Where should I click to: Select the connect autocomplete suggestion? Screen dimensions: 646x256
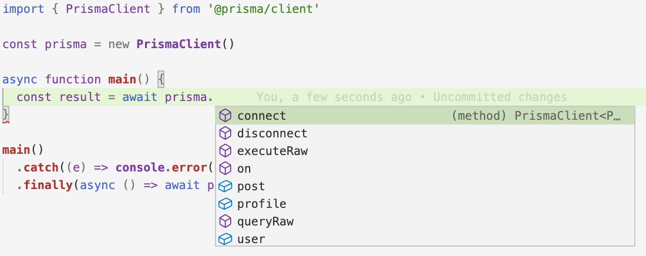pyautogui.click(x=425, y=116)
